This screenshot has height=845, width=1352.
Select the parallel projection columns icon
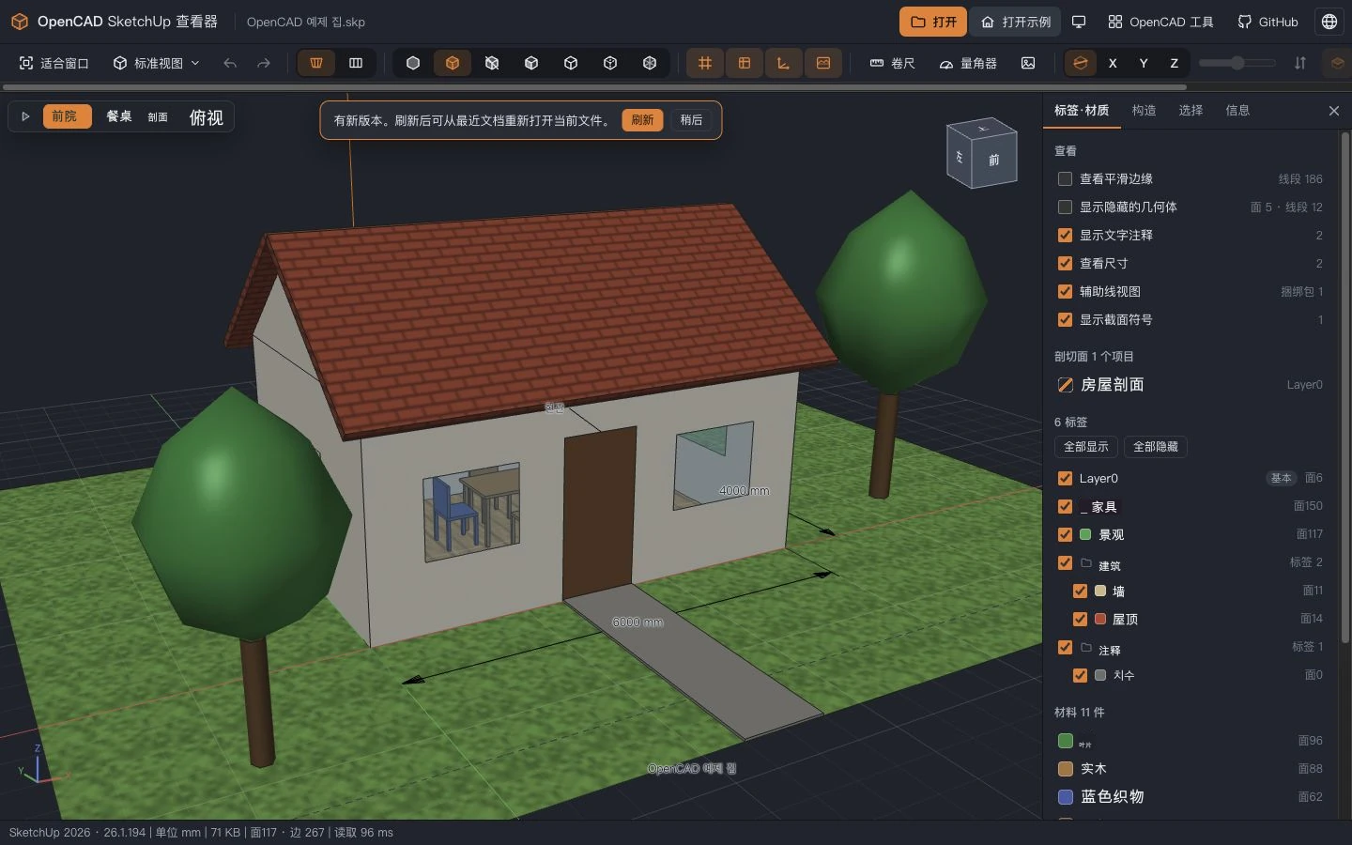click(x=356, y=63)
